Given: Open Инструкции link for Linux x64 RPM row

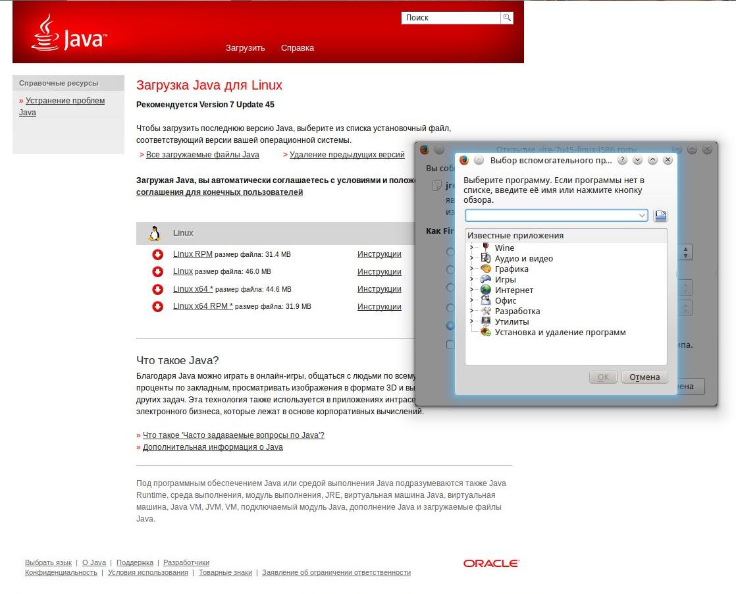Looking at the screenshot, I should 379,307.
